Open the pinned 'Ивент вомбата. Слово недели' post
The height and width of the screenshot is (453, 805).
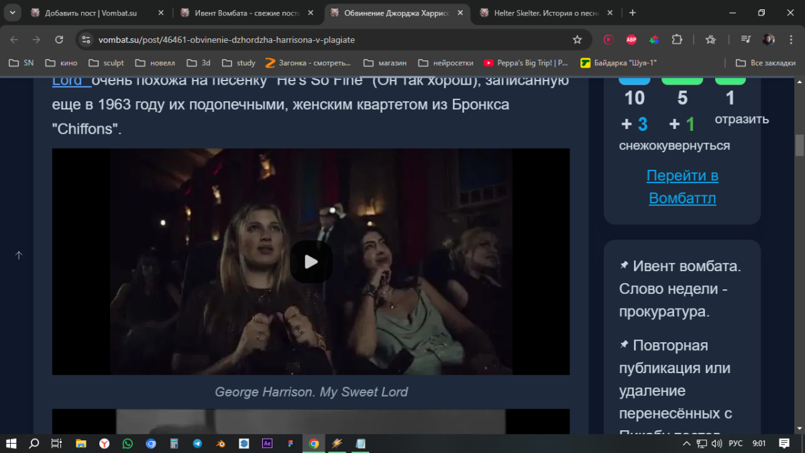680,289
